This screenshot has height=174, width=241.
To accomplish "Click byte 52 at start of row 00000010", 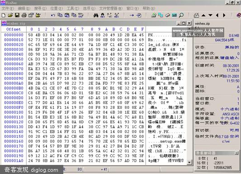I will point(30,40).
